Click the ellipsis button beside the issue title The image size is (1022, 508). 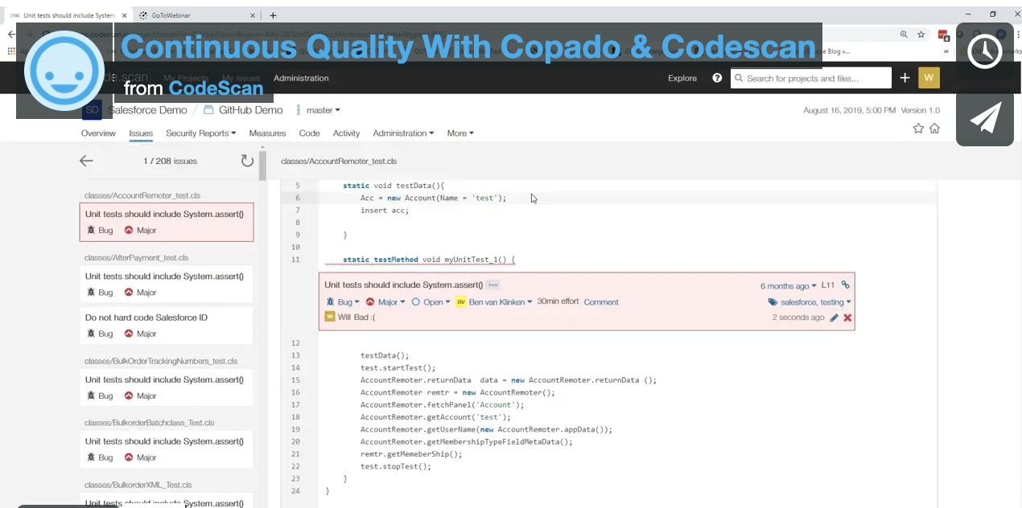click(x=492, y=285)
